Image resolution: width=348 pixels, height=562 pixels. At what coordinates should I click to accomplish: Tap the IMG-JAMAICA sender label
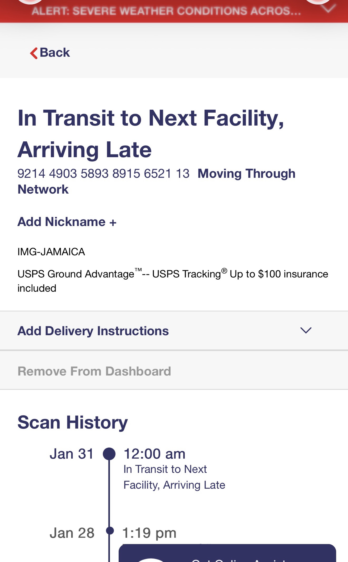(x=51, y=252)
